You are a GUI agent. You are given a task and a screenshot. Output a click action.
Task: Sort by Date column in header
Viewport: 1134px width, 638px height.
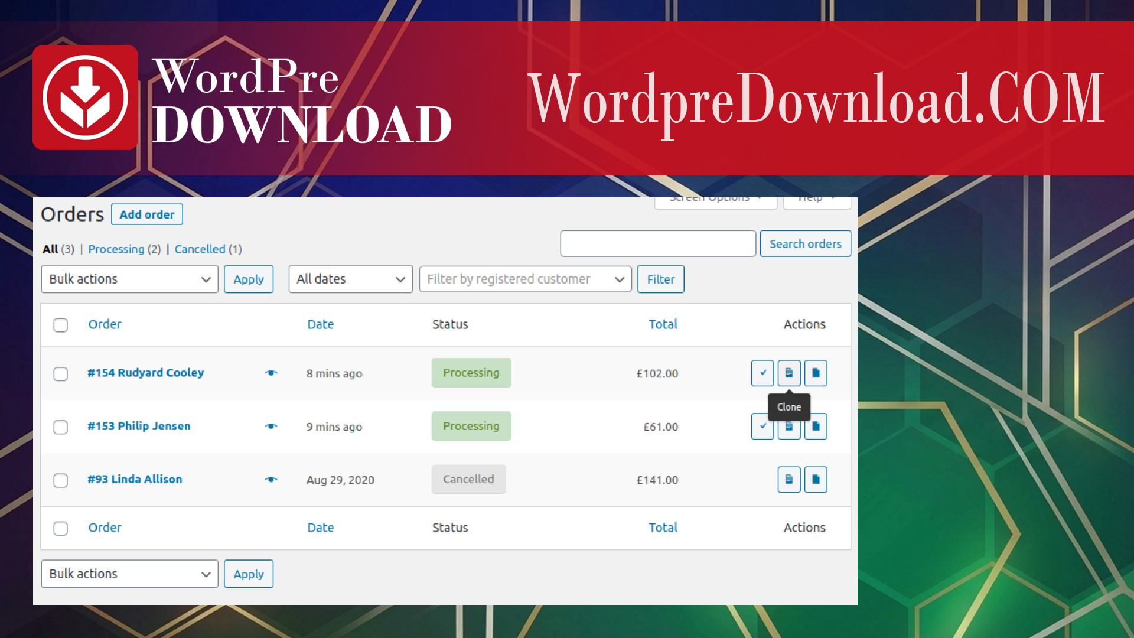(320, 324)
